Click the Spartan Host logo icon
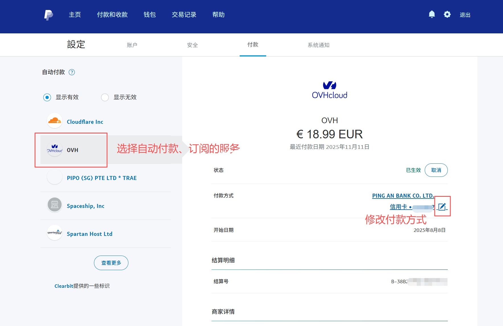503x326 pixels. [55, 233]
